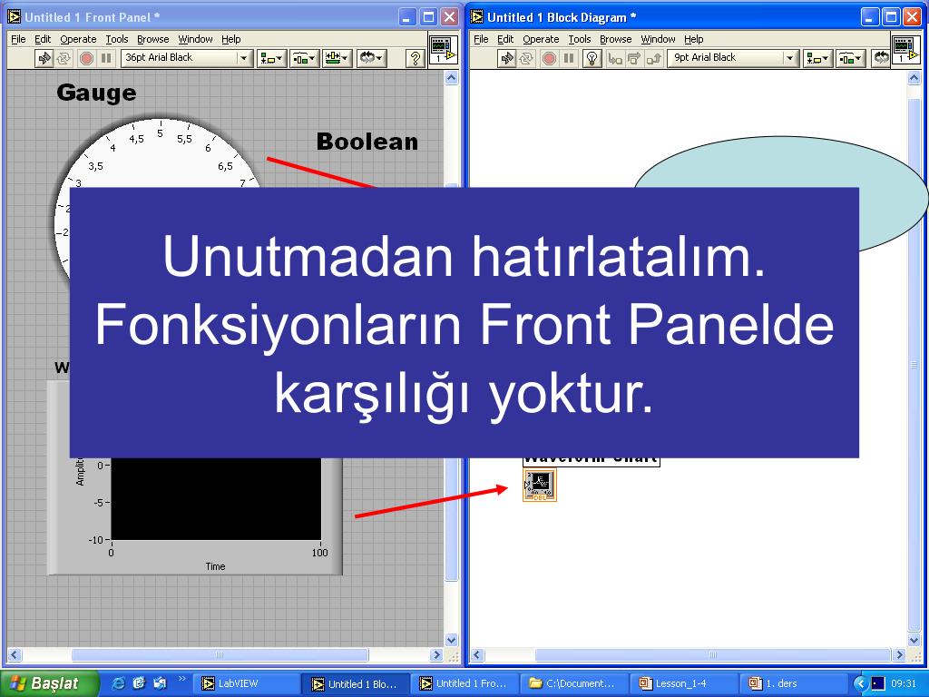Click Pause button in Block Diagram toolbar
929x697 pixels.
point(569,58)
